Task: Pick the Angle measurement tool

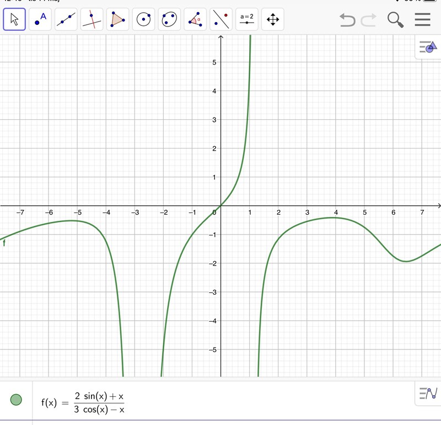Action: [195, 20]
